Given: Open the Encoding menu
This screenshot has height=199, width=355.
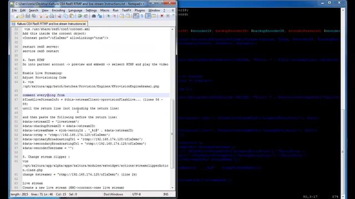Looking at the screenshot, I should click(58, 11).
